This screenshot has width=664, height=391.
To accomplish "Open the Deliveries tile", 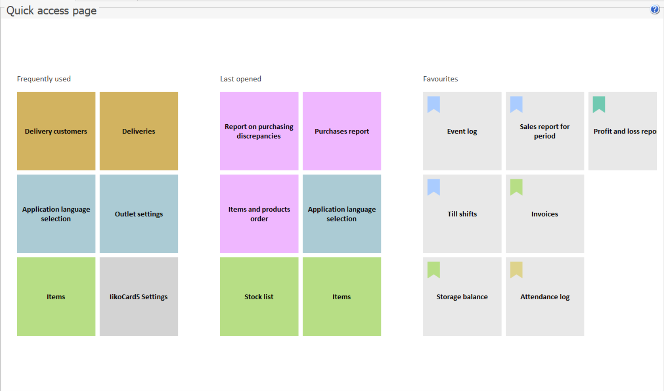I will [139, 131].
